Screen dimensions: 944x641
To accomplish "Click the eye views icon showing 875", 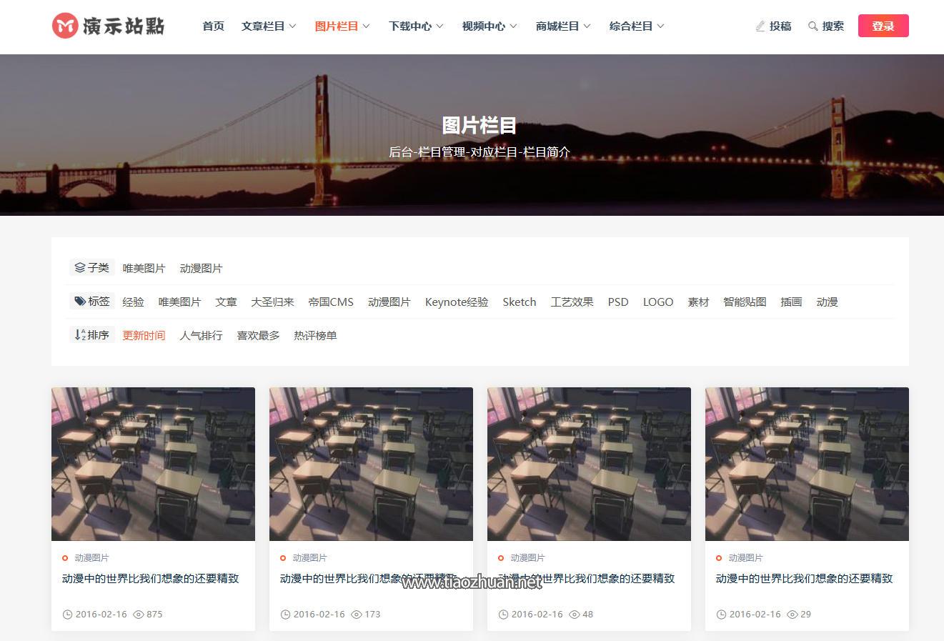I will 139,615.
